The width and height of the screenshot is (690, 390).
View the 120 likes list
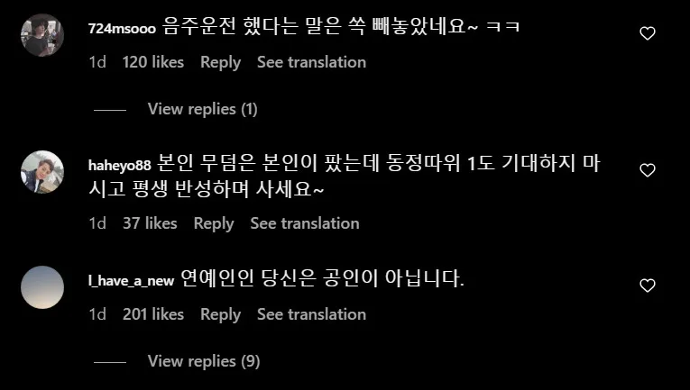(x=152, y=62)
